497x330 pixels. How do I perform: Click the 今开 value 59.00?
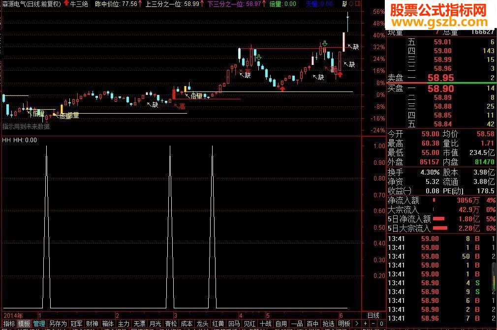(x=430, y=134)
